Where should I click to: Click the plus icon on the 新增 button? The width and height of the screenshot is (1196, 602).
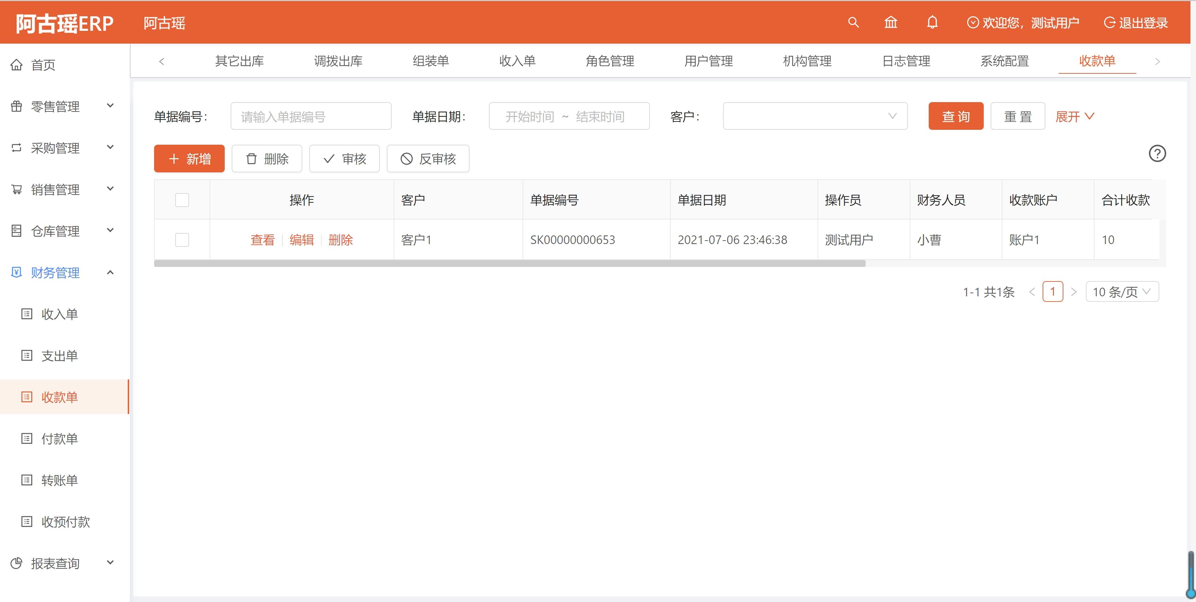[173, 158]
